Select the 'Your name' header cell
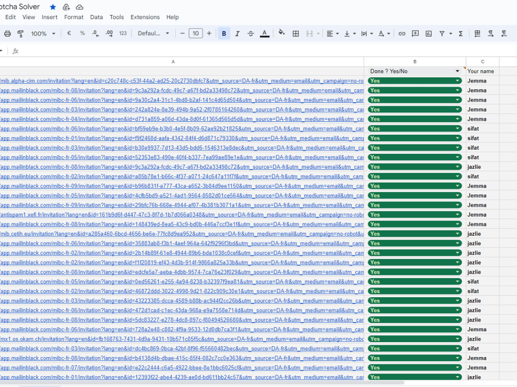517x387 pixels. 482,71
